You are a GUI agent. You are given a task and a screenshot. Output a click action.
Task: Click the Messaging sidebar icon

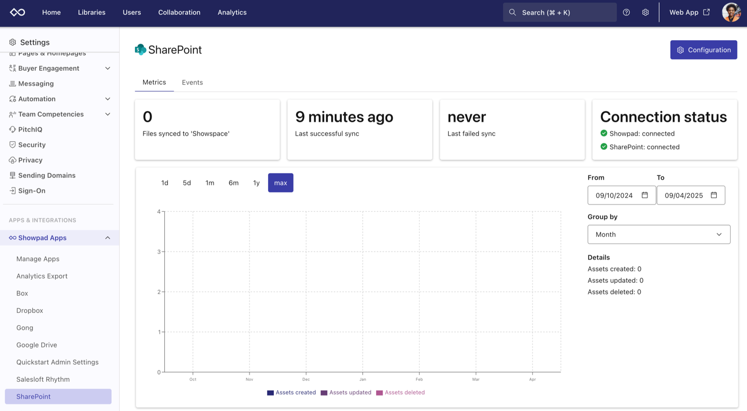[x=12, y=84]
